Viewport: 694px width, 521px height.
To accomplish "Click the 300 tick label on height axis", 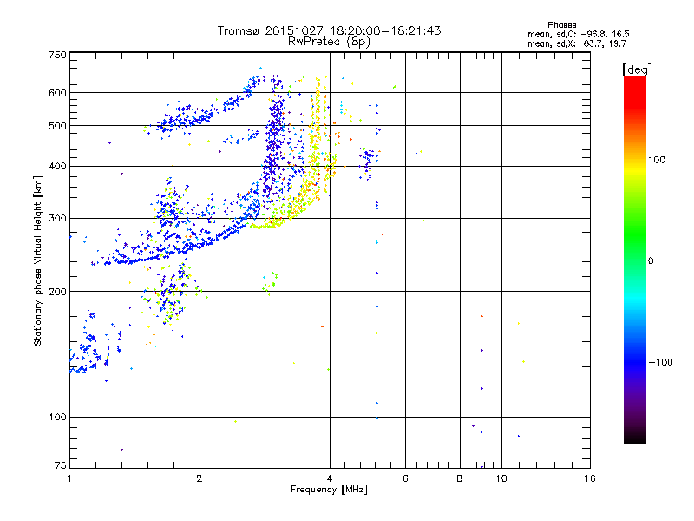I will (x=57, y=219).
